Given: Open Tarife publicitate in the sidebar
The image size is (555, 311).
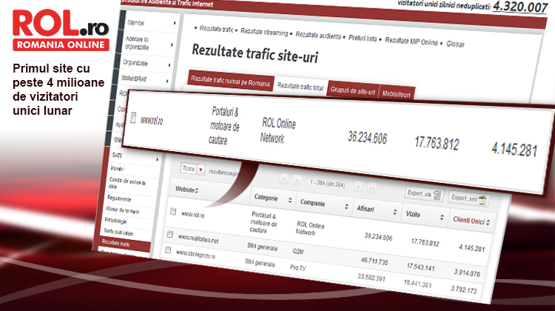Looking at the screenshot, I should (x=118, y=232).
